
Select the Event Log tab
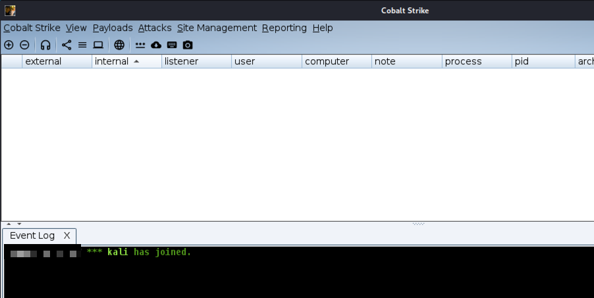(x=32, y=236)
